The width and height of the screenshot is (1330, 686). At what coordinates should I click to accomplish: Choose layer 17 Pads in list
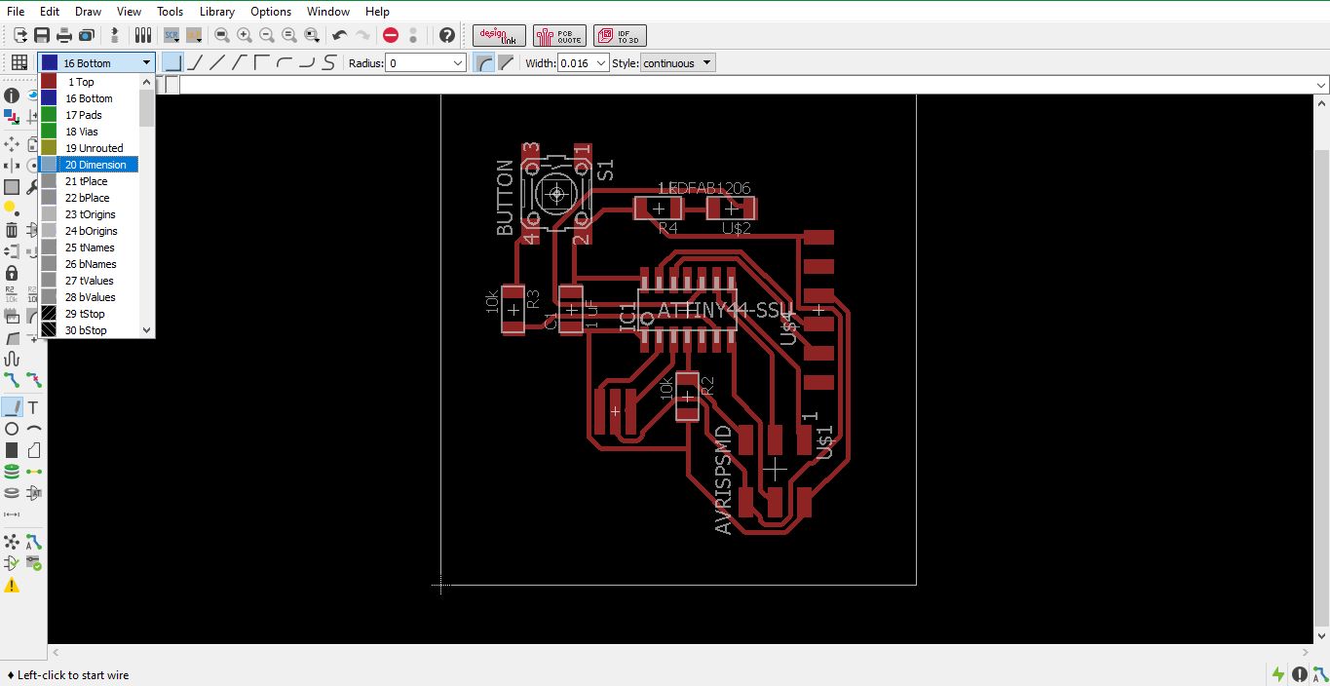(89, 115)
